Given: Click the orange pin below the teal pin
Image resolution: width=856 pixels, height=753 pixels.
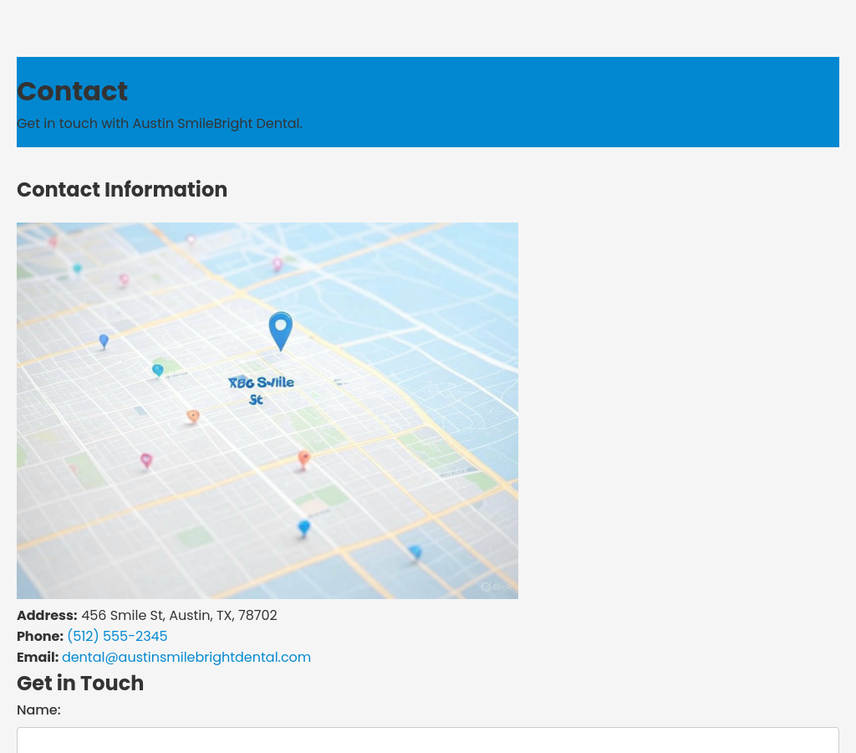Looking at the screenshot, I should pyautogui.click(x=193, y=416).
